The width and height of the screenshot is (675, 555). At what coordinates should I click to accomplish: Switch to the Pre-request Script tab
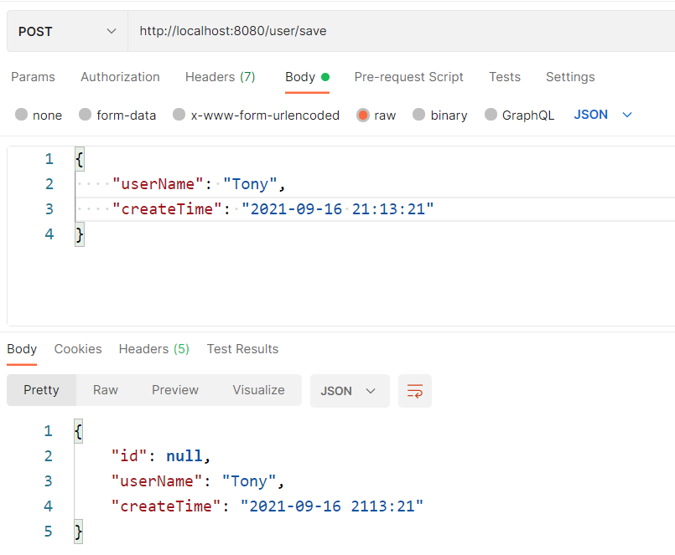(408, 76)
